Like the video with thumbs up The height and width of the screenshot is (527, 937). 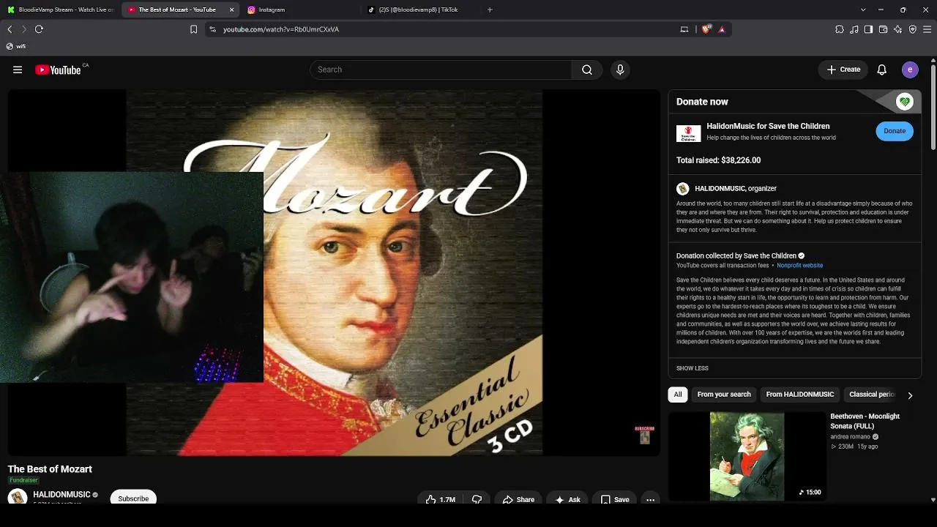click(x=441, y=499)
